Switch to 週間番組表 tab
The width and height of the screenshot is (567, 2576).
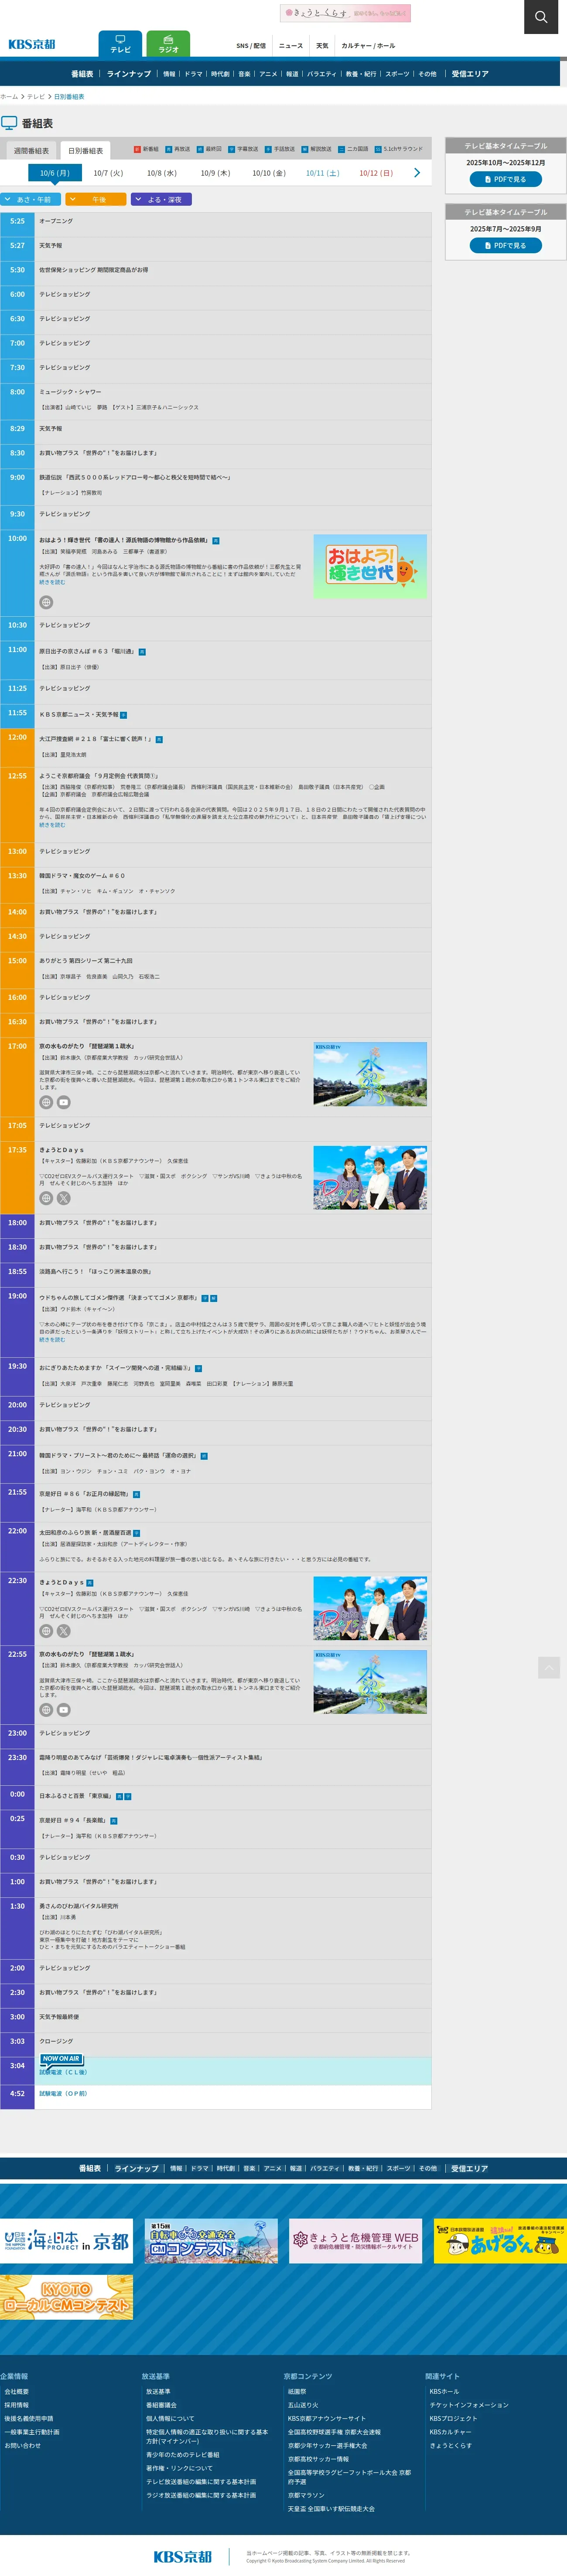(x=31, y=150)
